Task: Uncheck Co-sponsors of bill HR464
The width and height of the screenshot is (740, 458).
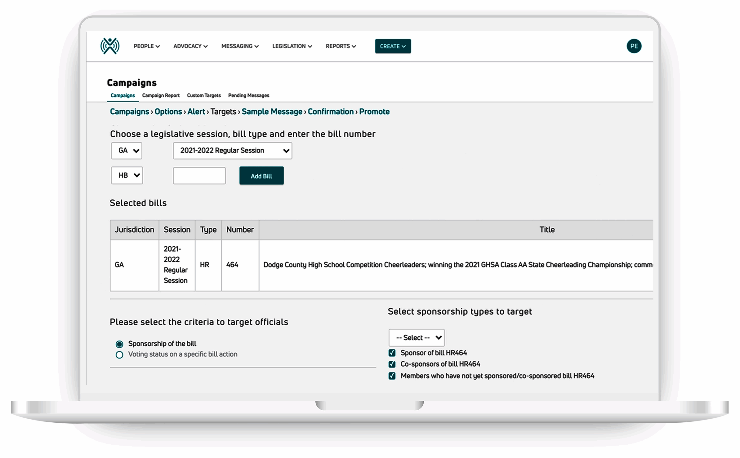Action: coord(391,364)
